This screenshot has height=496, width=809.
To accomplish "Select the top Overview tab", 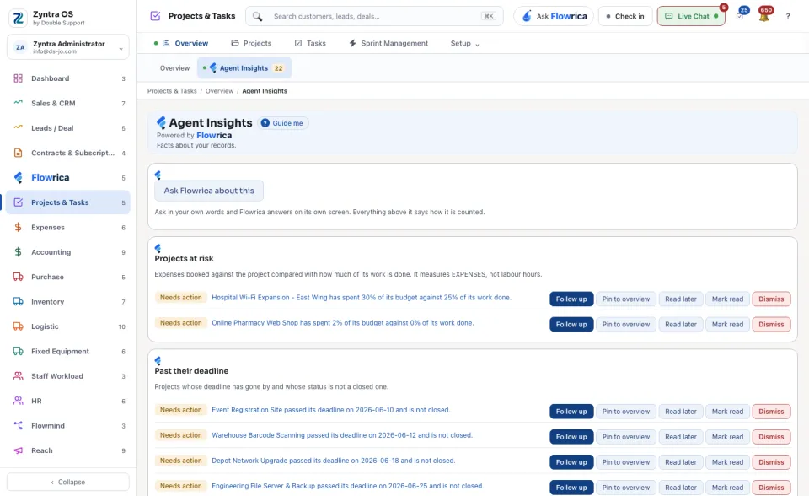I will tap(185, 43).
